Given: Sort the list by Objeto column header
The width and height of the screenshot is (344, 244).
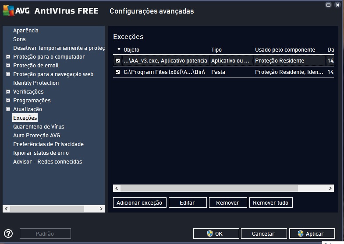Looking at the screenshot, I should click(x=131, y=50).
